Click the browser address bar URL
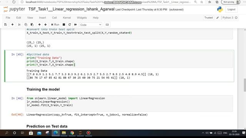 pyautogui.click(x=108, y=2)
